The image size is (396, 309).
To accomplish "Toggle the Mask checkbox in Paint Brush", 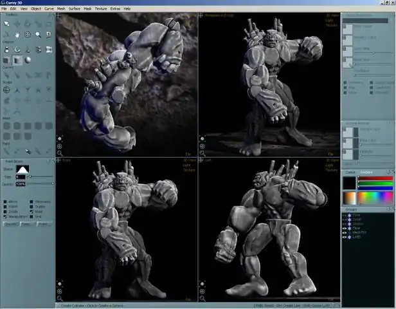I will point(32,211).
